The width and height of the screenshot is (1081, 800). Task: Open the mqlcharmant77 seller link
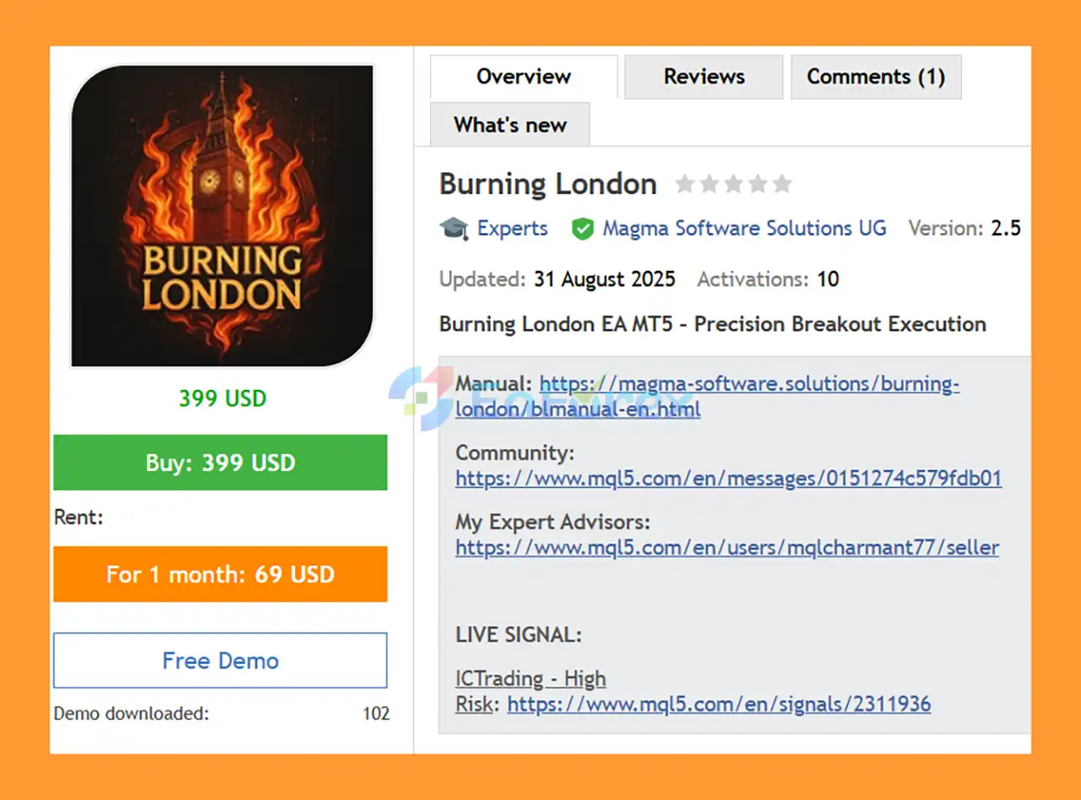point(726,548)
